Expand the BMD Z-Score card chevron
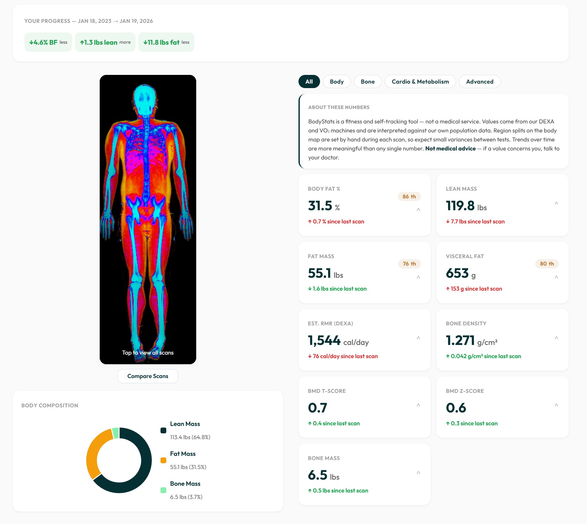This screenshot has width=587, height=524. click(556, 405)
